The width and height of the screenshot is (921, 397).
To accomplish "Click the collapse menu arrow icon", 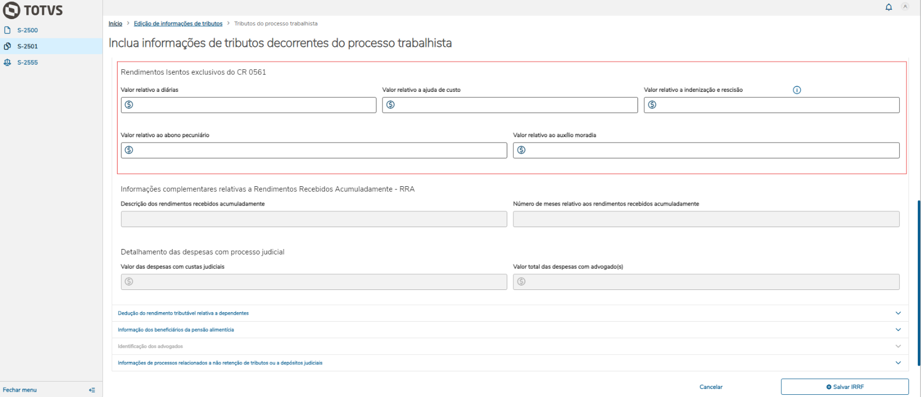I will 92,390.
